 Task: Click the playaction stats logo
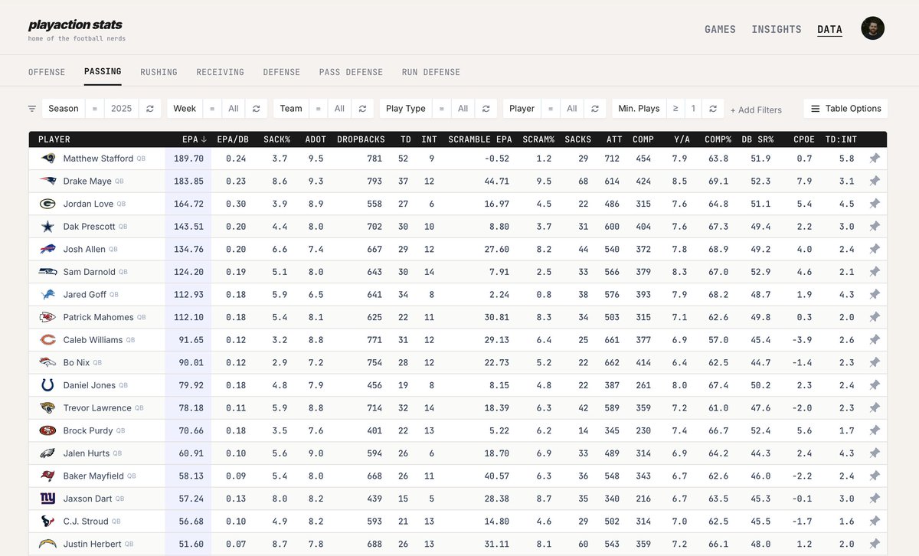tap(75, 25)
